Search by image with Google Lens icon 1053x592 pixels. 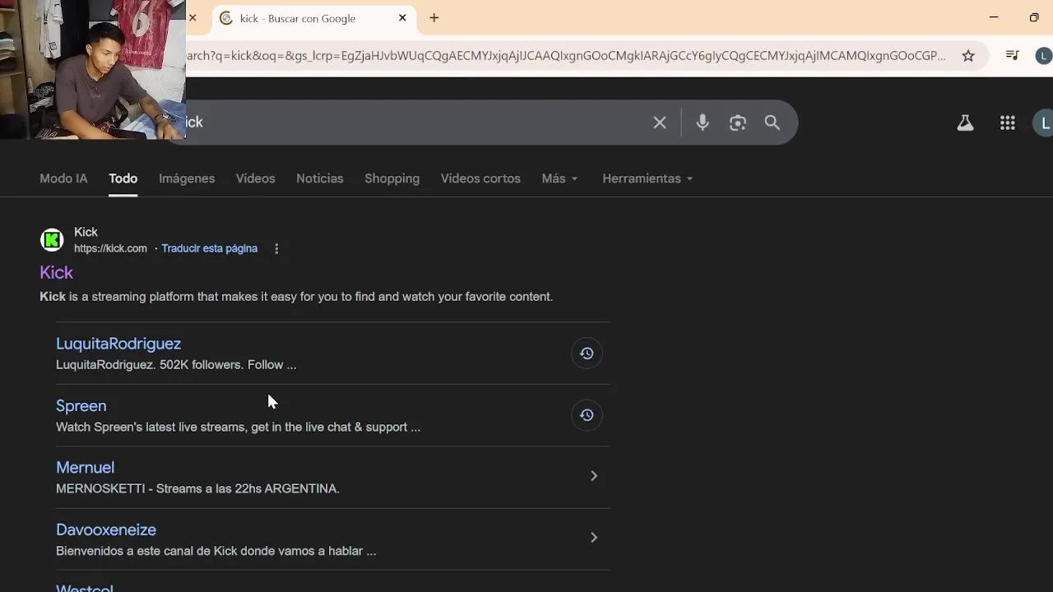click(x=738, y=123)
